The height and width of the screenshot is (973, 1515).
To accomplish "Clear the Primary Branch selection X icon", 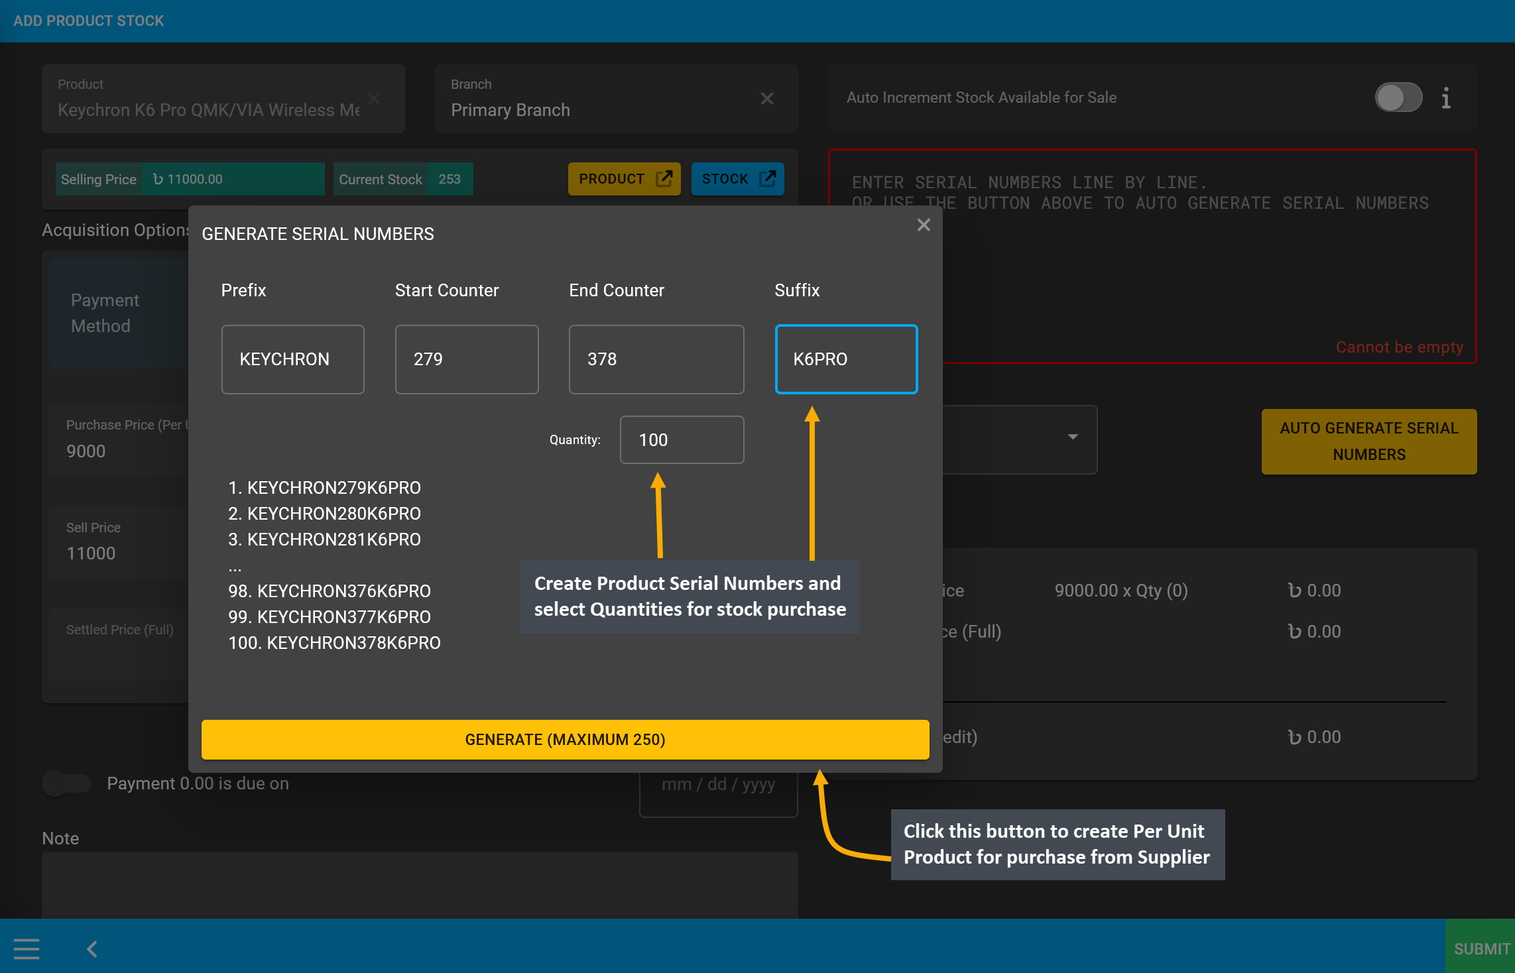I will (x=767, y=99).
